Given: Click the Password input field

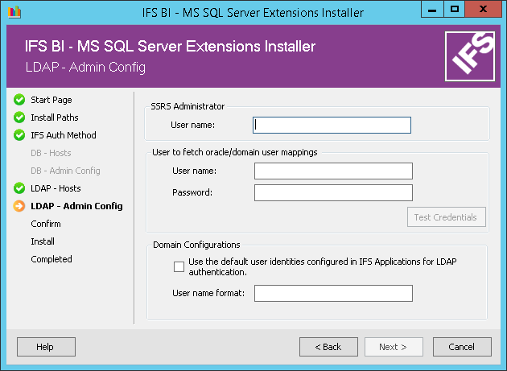Looking at the screenshot, I should pos(333,192).
